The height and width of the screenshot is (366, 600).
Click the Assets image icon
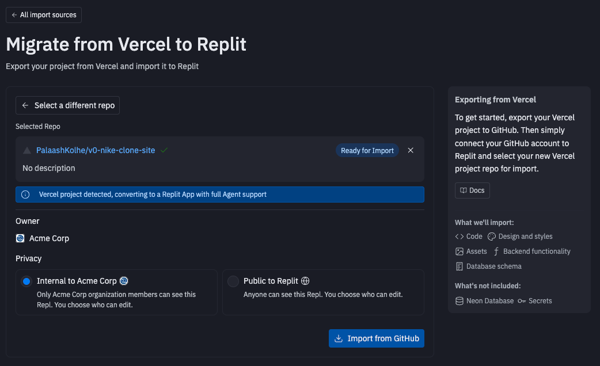coord(460,251)
